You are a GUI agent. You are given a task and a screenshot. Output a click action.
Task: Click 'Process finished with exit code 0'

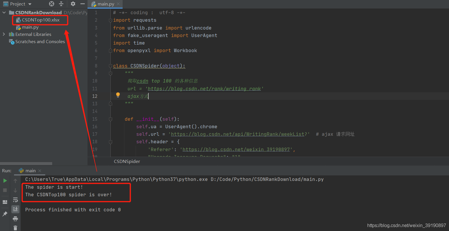[73, 210]
